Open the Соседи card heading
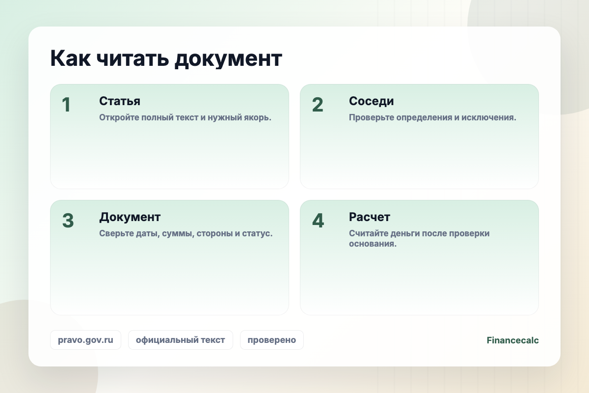The image size is (589, 393). click(x=372, y=101)
